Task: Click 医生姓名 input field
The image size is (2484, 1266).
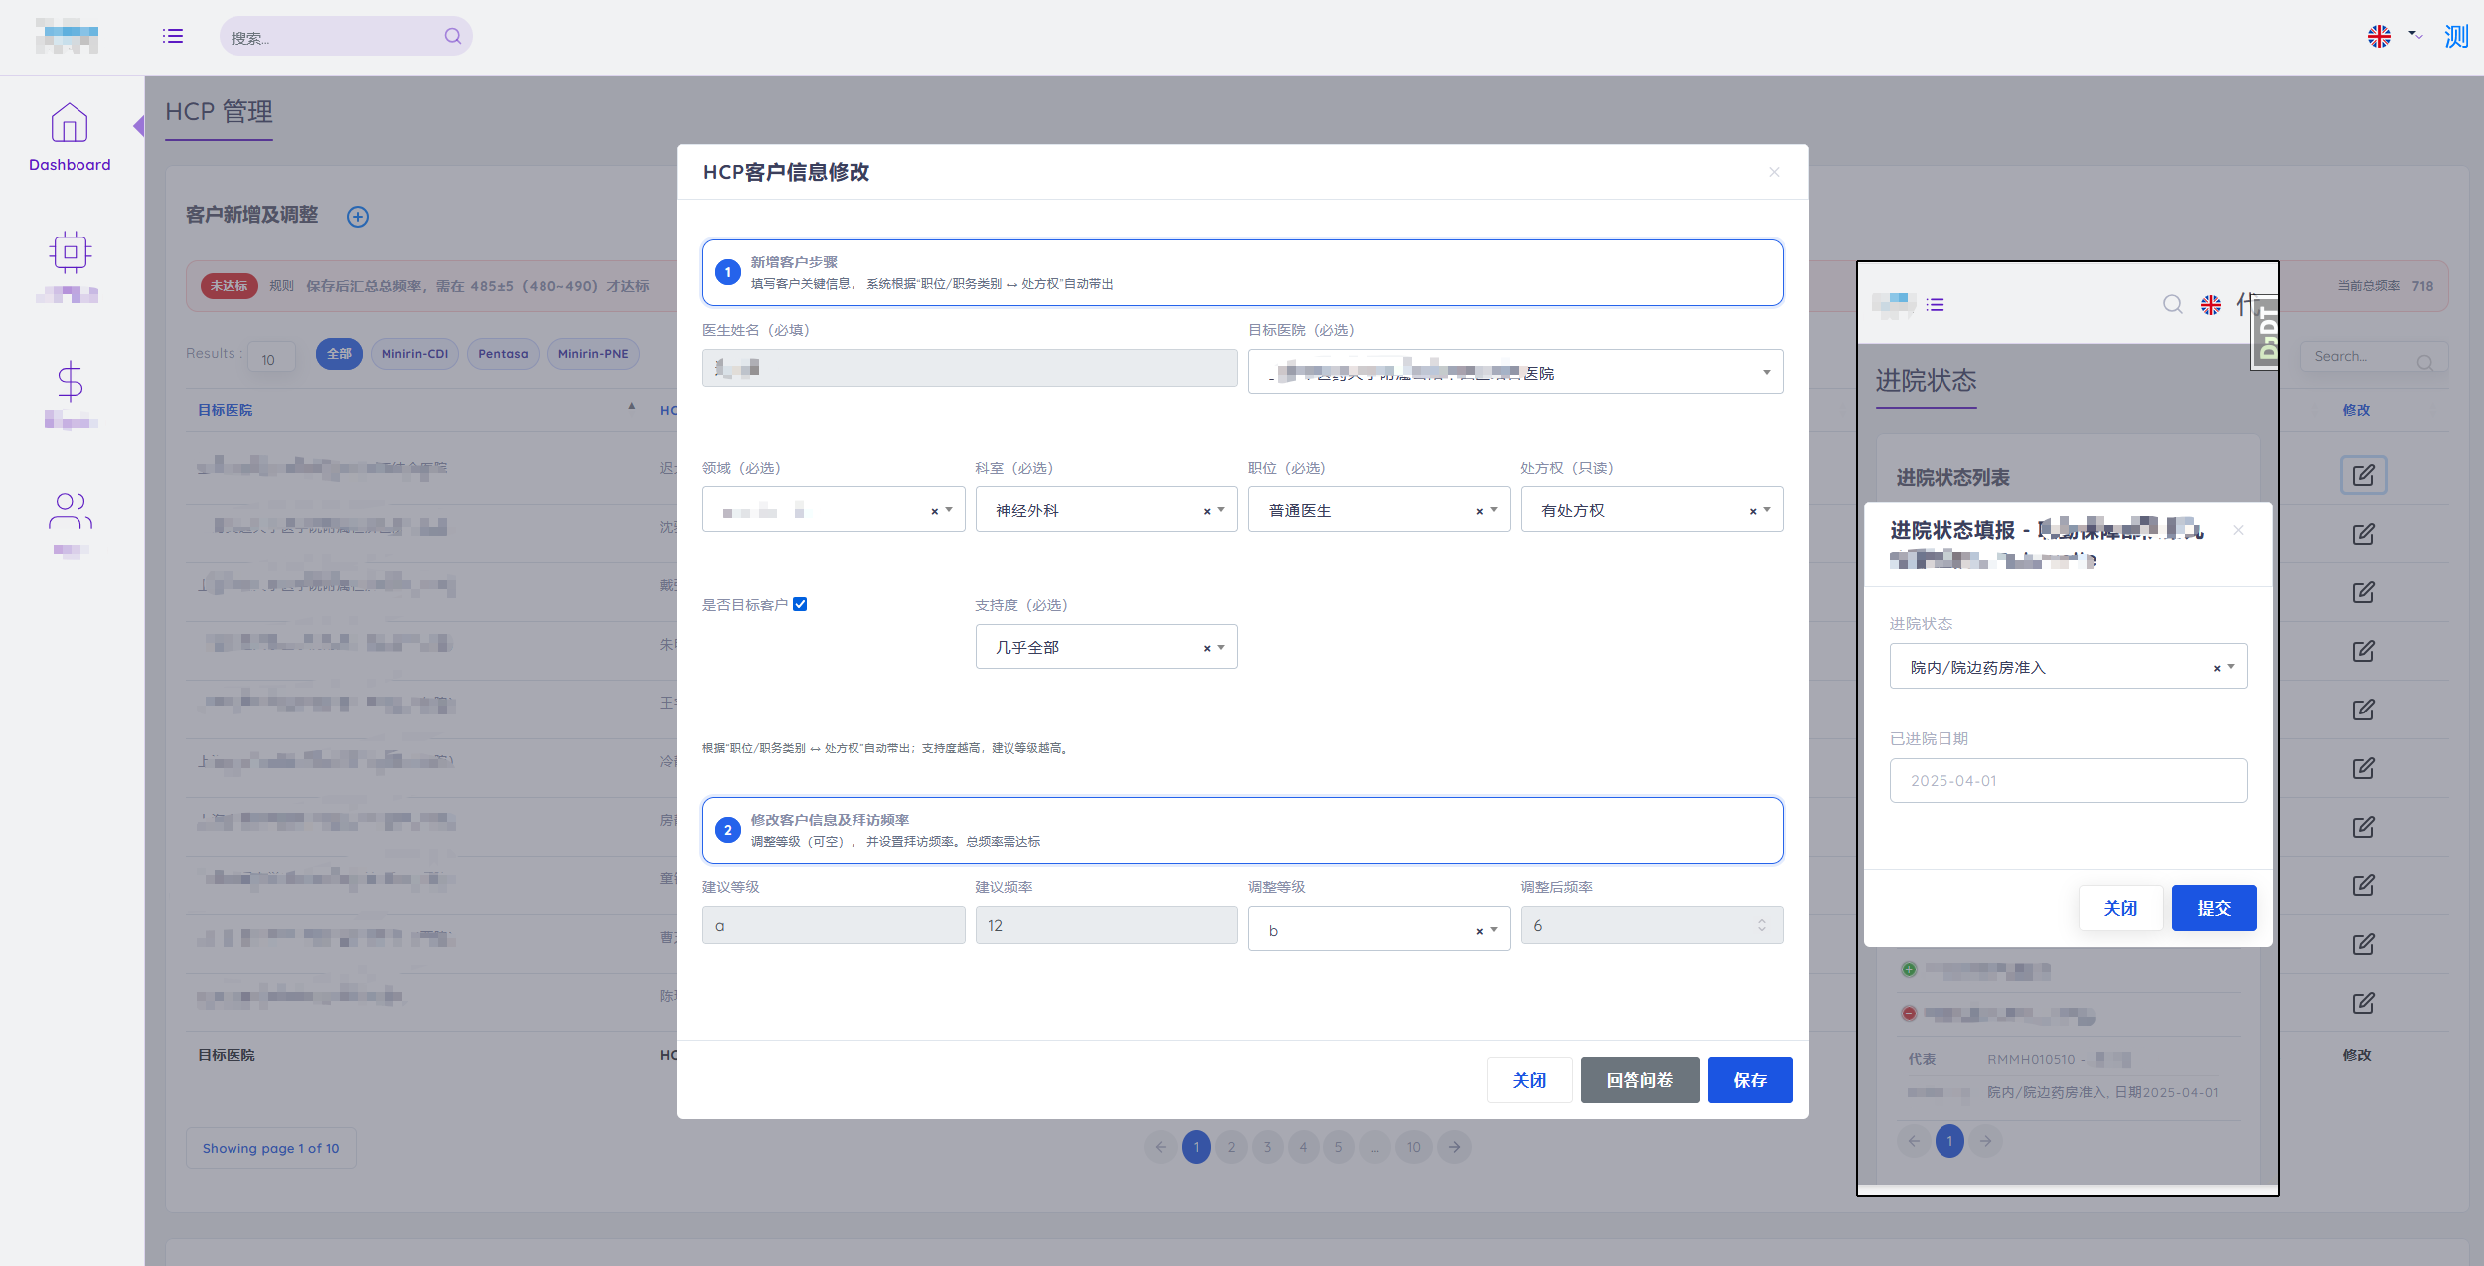Action: (x=970, y=368)
